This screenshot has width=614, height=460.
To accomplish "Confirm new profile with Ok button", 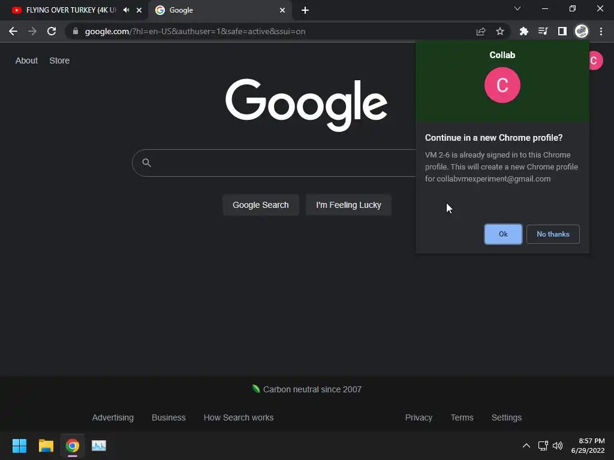I will tap(503, 234).
